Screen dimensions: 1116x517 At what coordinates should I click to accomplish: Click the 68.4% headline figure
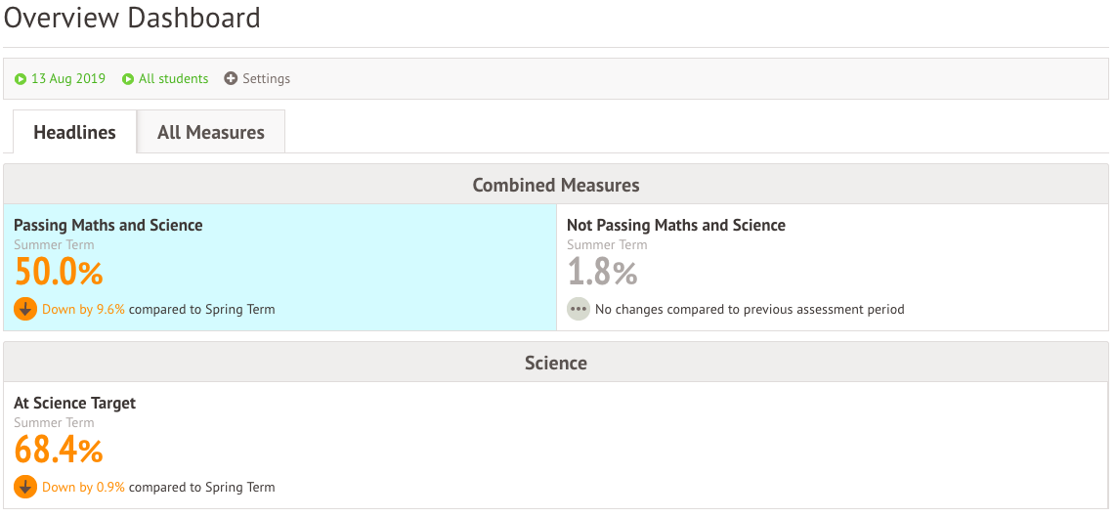pyautogui.click(x=59, y=450)
